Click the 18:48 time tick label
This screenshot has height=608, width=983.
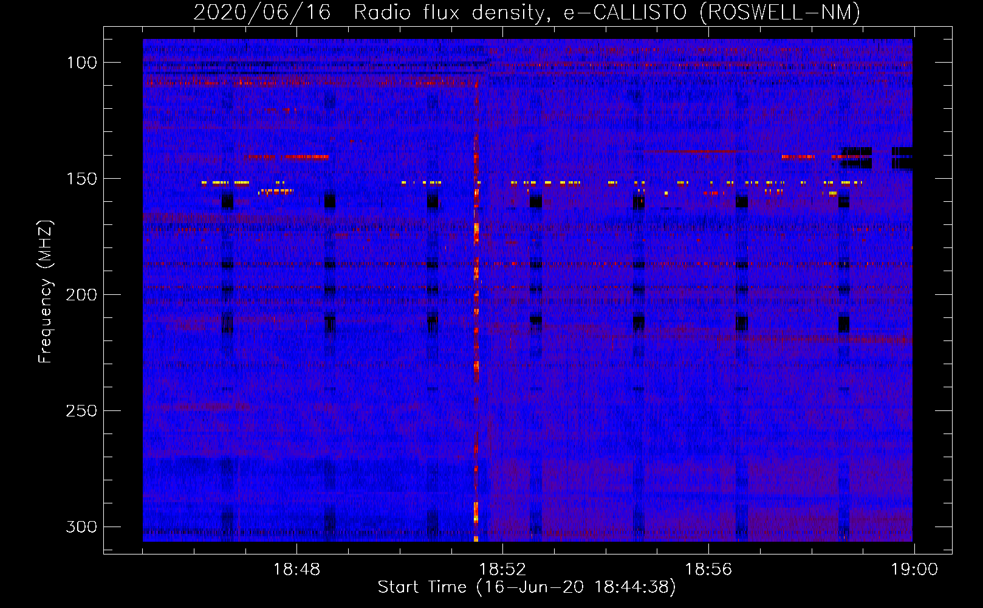[x=296, y=570]
